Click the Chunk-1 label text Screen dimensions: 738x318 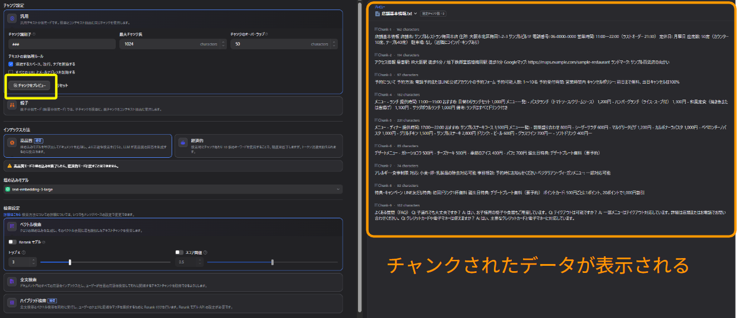pyautogui.click(x=385, y=29)
